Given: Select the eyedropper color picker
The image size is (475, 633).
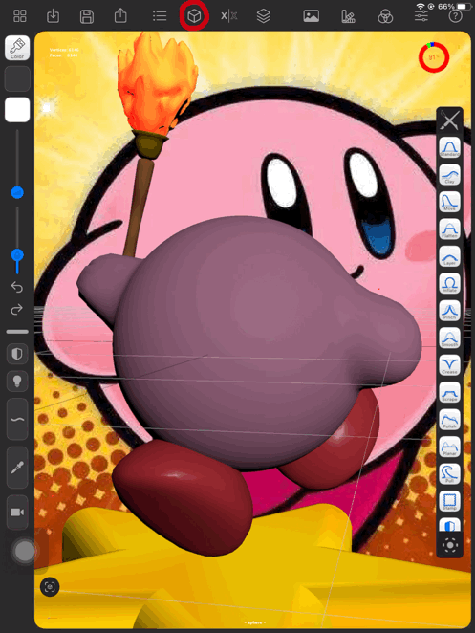Looking at the screenshot, I should pos(17,468).
